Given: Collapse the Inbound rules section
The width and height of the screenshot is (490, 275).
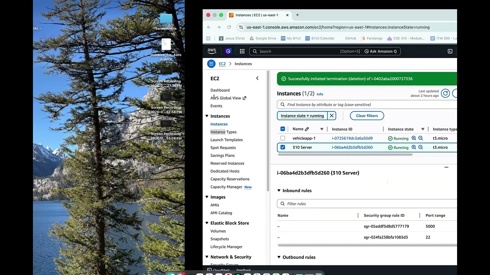Looking at the screenshot, I should point(279,191).
